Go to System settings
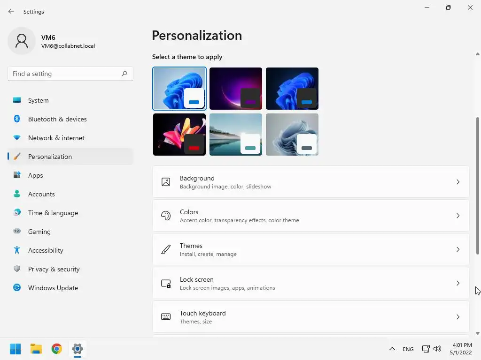This screenshot has height=360, width=481. tap(70, 100)
